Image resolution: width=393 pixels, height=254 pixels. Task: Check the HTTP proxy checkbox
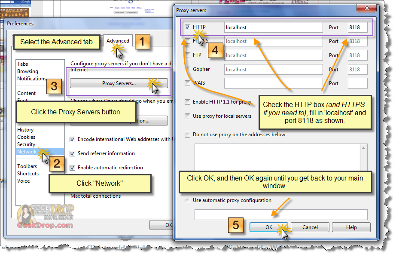187,27
